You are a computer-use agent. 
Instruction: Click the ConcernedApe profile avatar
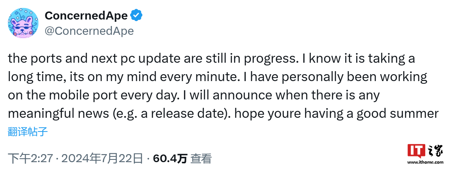[23, 23]
